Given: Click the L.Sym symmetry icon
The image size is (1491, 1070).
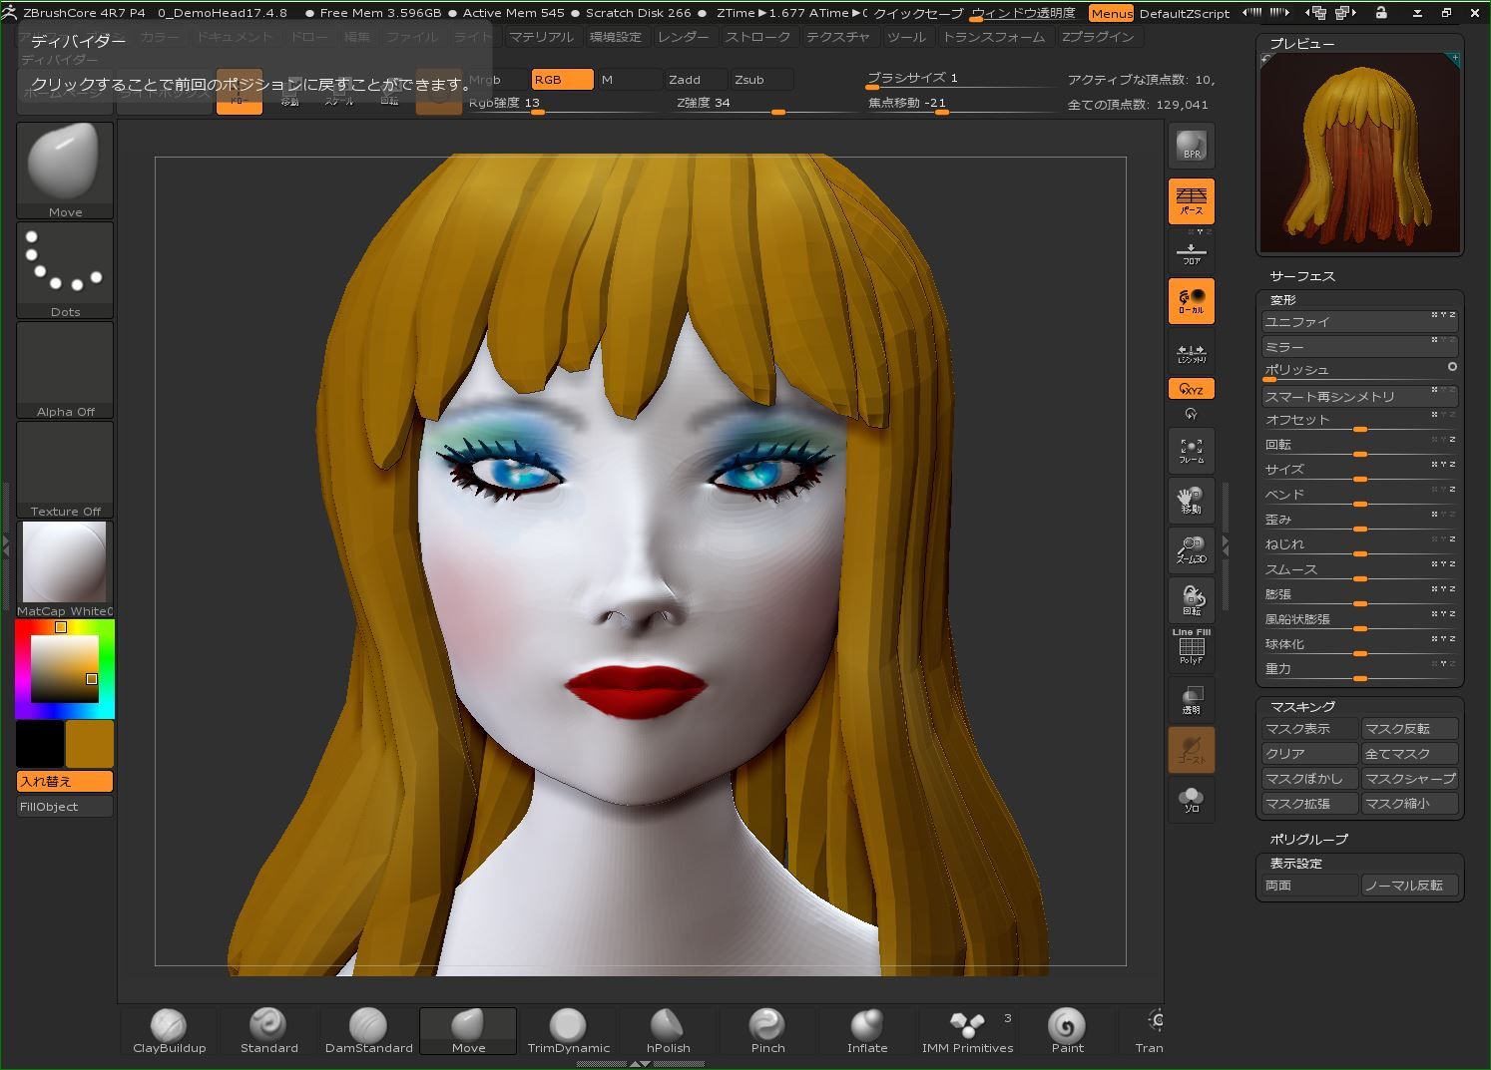Looking at the screenshot, I should [x=1191, y=351].
